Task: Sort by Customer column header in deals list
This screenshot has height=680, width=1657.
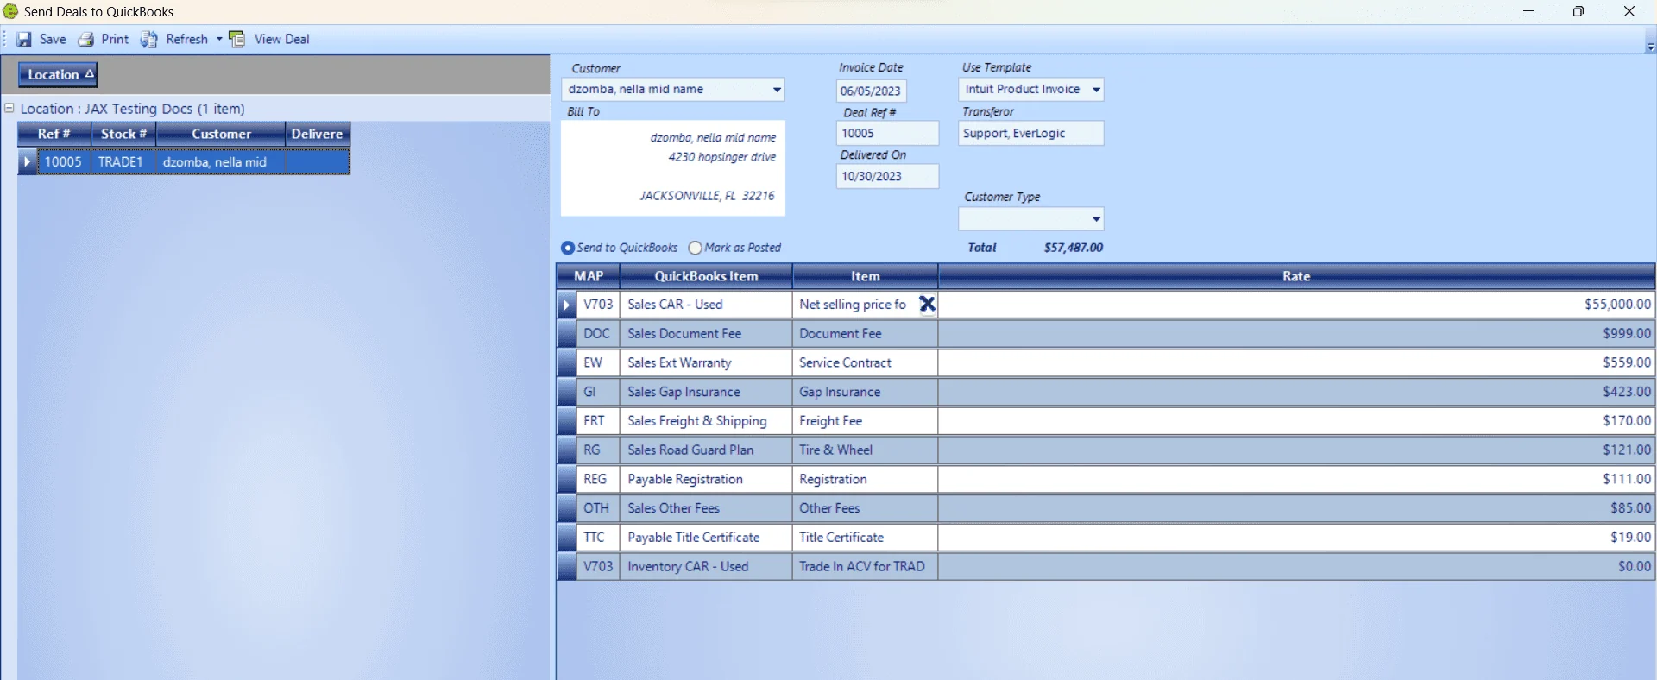Action: 221,134
